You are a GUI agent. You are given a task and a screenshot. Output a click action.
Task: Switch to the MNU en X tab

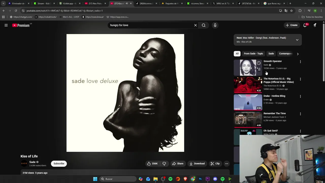coord(223,4)
